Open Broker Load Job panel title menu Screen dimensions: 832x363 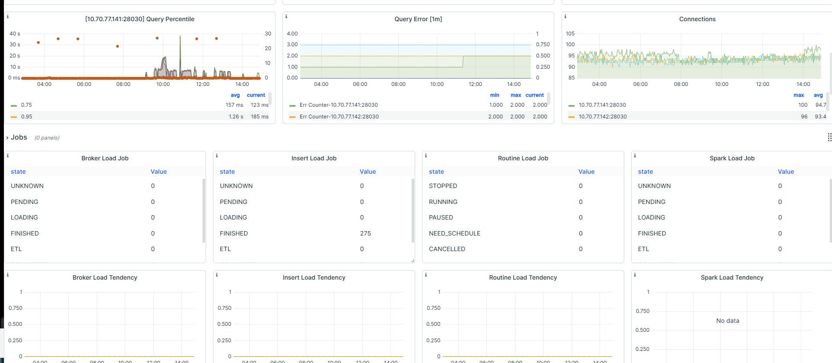pyautogui.click(x=105, y=158)
